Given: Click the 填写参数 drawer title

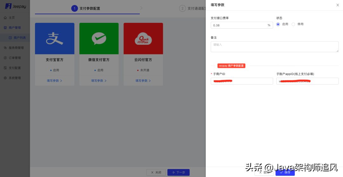Looking at the screenshot, I should point(218,5).
